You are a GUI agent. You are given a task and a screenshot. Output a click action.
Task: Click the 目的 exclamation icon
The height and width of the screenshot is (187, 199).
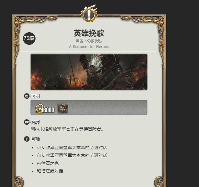tap(27, 139)
